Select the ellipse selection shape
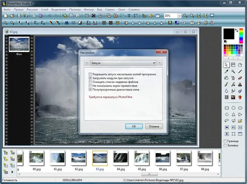Viewport: 247px width, 184px height. tap(233, 108)
